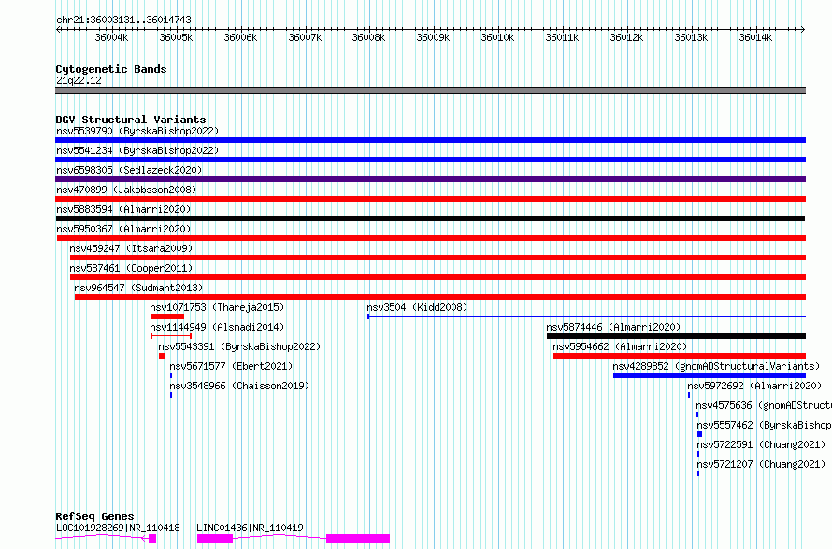Screen dimensions: 832x549
Task: Open variant nsv5721207 (Chuang2021) label
Action: point(762,464)
